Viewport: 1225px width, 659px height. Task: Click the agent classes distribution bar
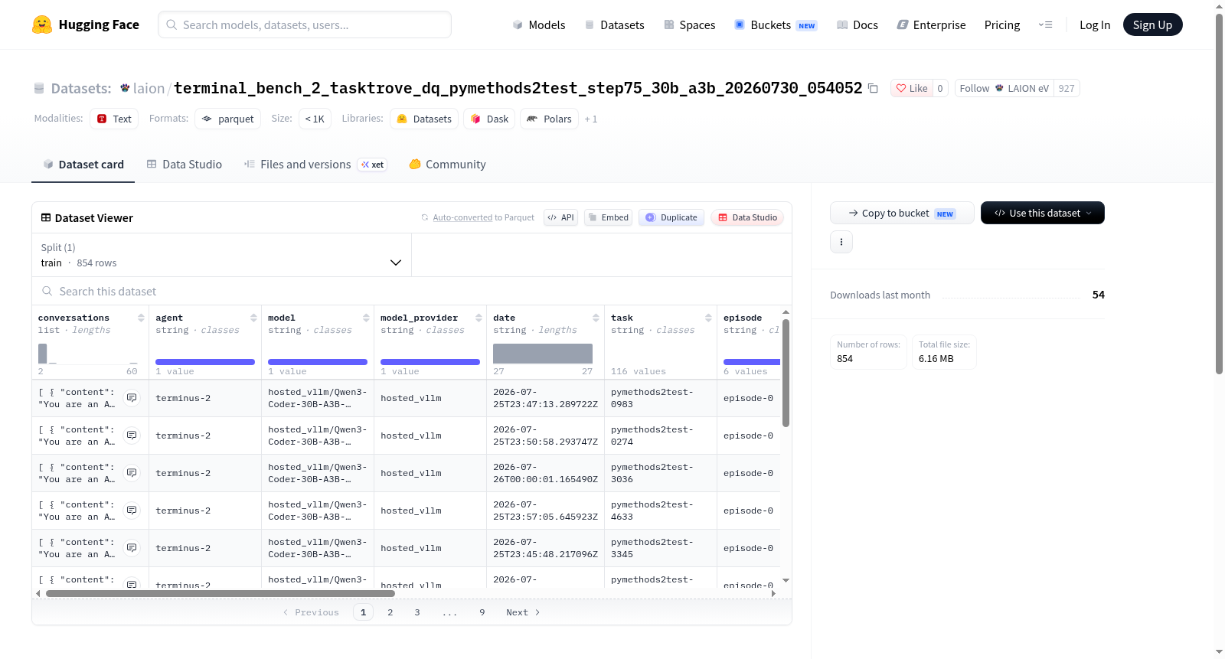pyautogui.click(x=205, y=362)
